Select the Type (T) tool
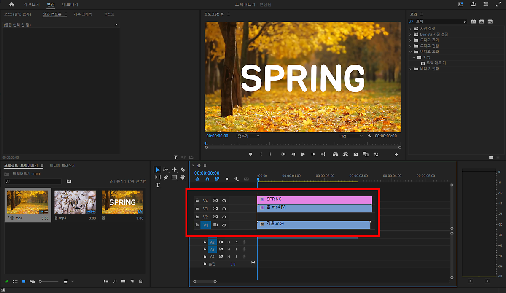The width and height of the screenshot is (506, 293). 158,185
